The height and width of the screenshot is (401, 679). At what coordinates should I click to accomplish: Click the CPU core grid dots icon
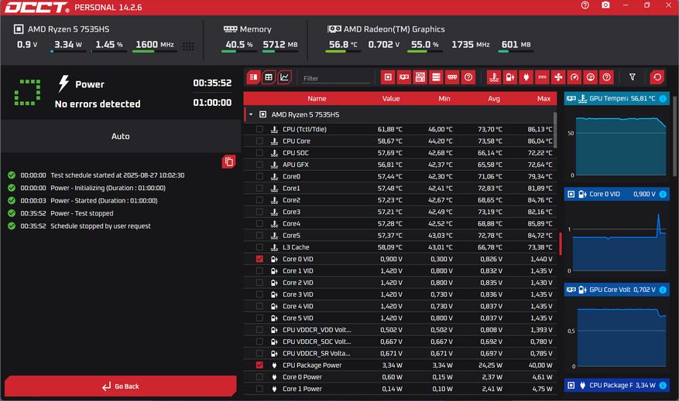(188, 46)
